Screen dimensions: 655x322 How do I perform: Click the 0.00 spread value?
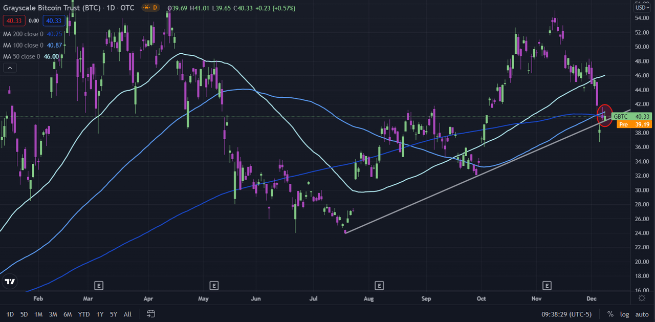pyautogui.click(x=33, y=20)
